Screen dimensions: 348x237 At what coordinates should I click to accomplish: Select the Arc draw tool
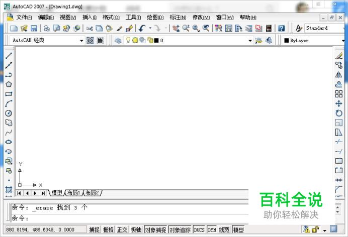(x=9, y=103)
